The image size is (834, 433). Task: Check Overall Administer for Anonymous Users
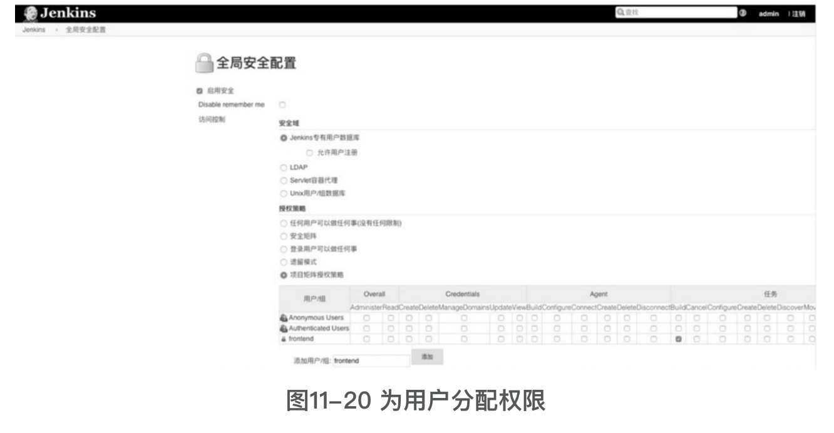tap(366, 318)
